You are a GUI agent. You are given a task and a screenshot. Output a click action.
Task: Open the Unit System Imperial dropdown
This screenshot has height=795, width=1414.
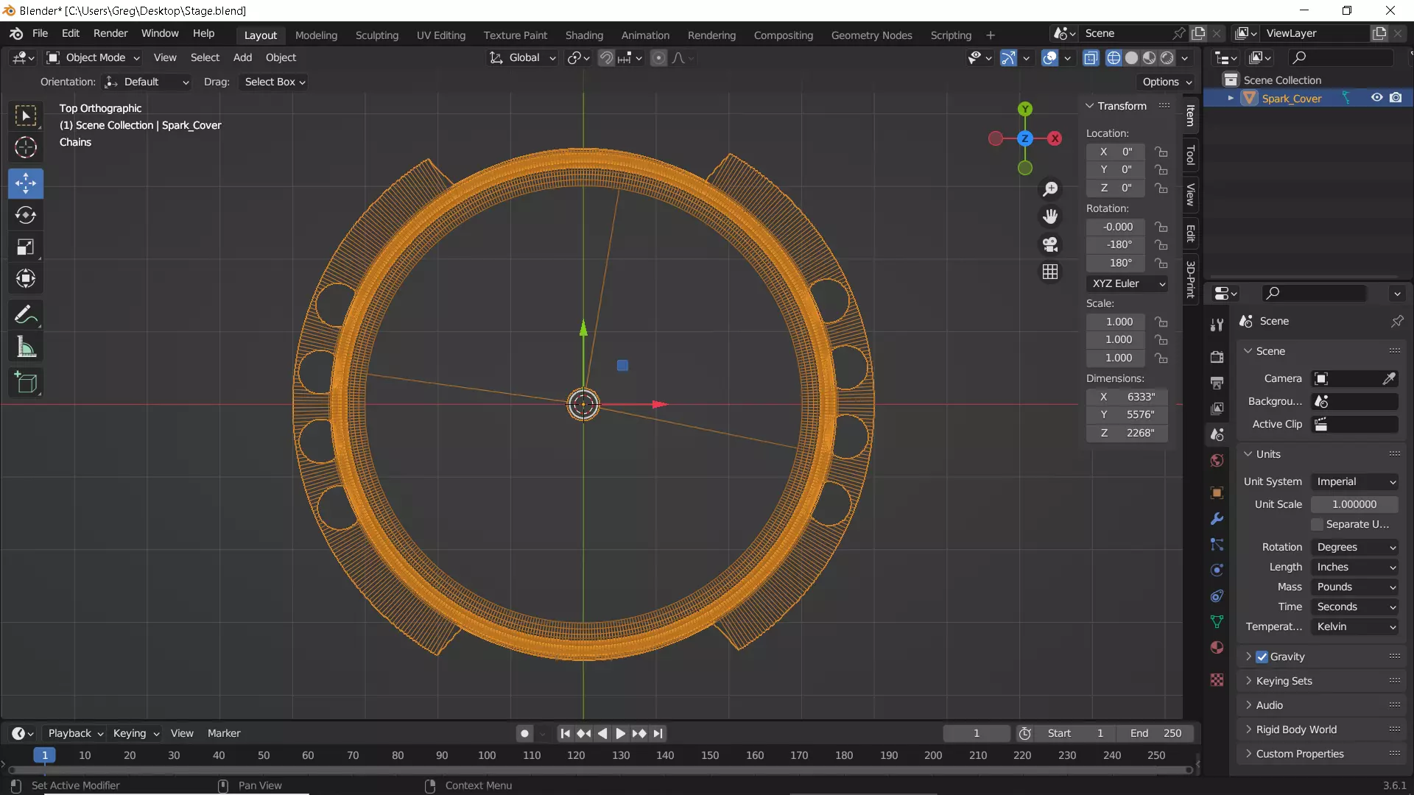click(x=1355, y=481)
